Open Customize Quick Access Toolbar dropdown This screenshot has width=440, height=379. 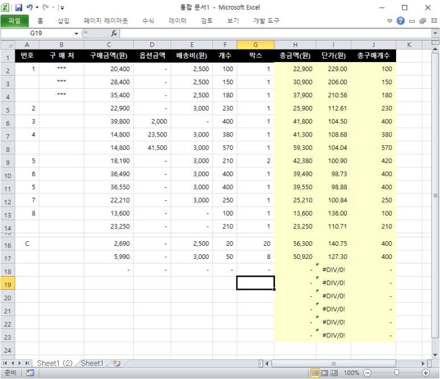[x=62, y=8]
